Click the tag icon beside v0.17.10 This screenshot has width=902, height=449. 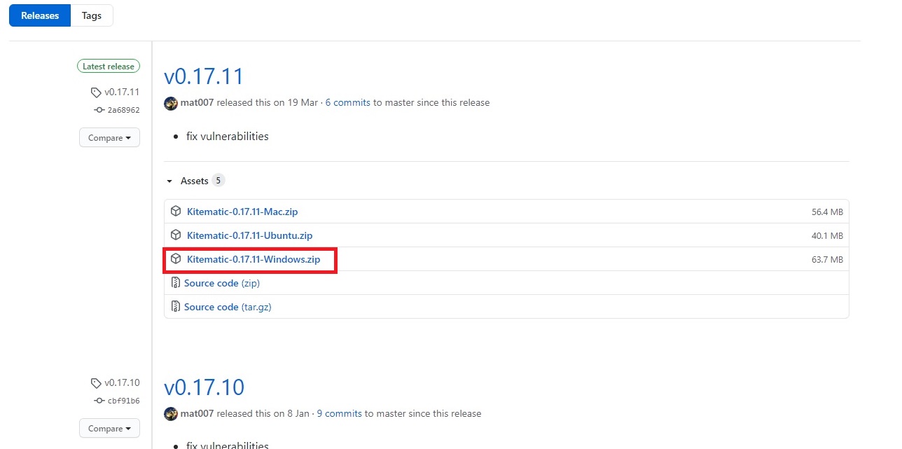[96, 383]
